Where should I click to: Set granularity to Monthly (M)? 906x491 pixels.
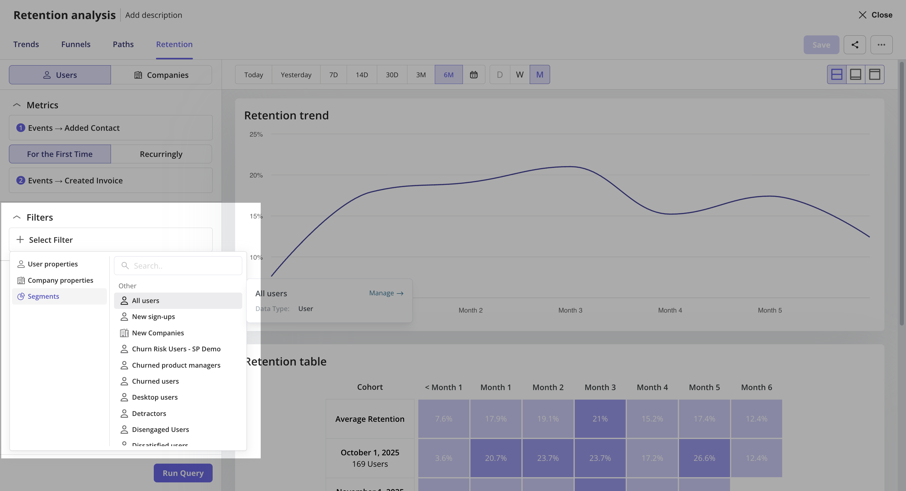[x=540, y=74]
